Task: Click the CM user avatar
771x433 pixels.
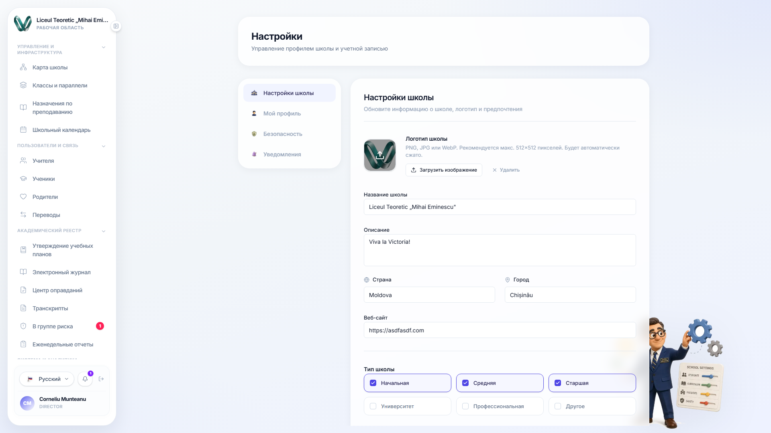Action: [27, 403]
